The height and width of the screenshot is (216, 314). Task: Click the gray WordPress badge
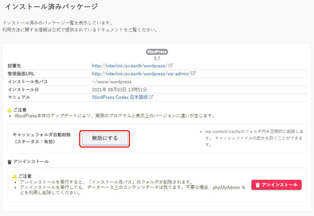pyautogui.click(x=157, y=52)
